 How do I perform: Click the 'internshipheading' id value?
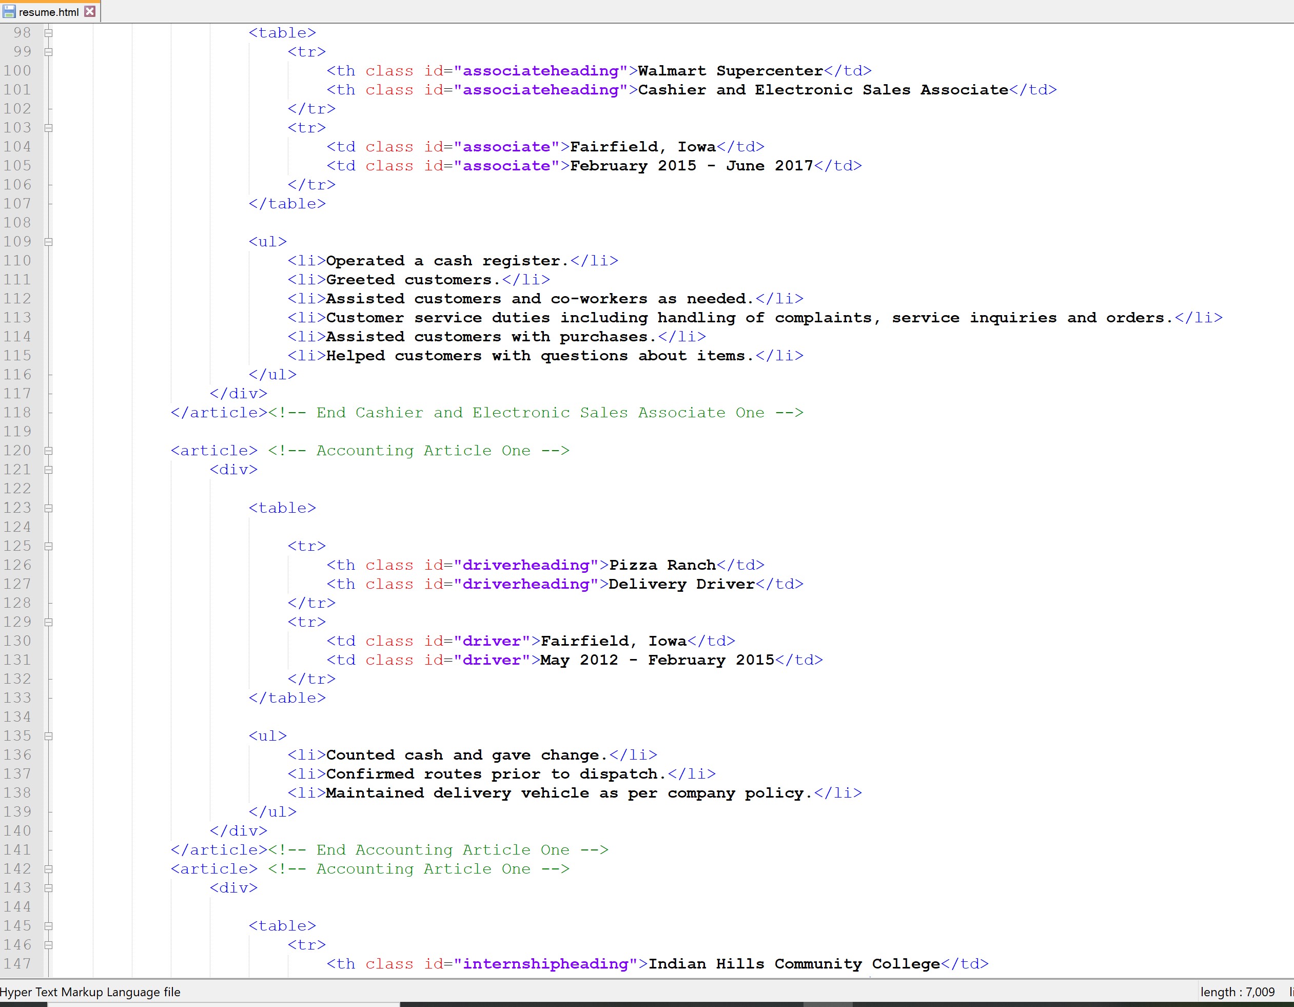pyautogui.click(x=545, y=964)
